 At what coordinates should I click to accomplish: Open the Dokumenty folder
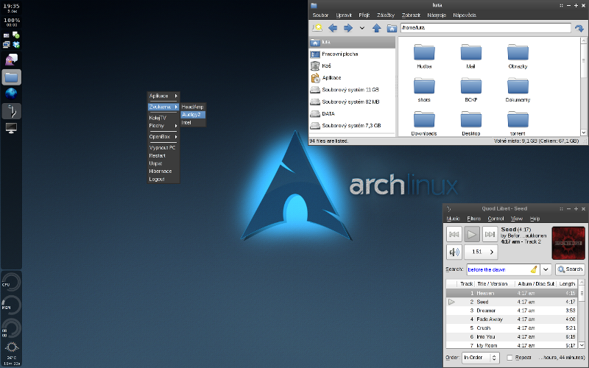518,90
